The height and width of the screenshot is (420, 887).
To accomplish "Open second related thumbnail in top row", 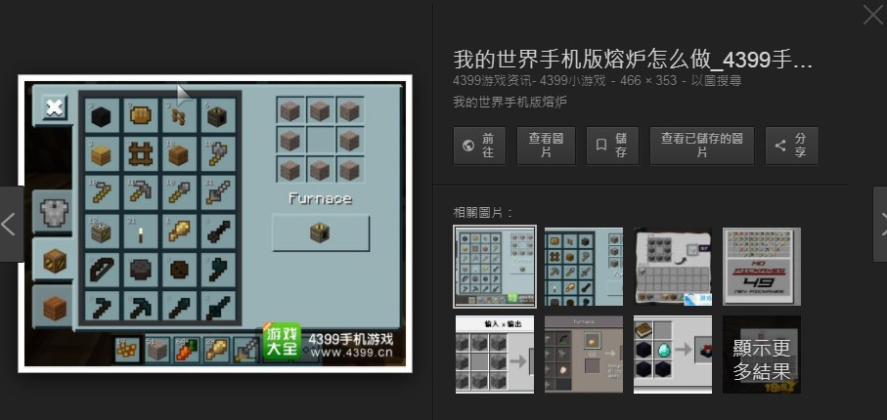I will point(584,267).
